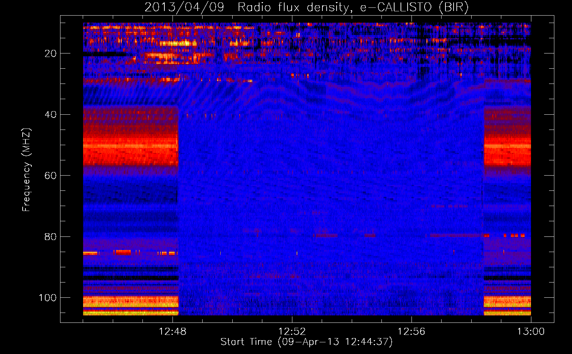Click the '13:00' time tick label
572x354 pixels.
531,332
